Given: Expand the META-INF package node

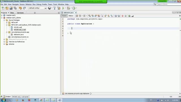Looking at the screenshot, I should click(7, 23).
